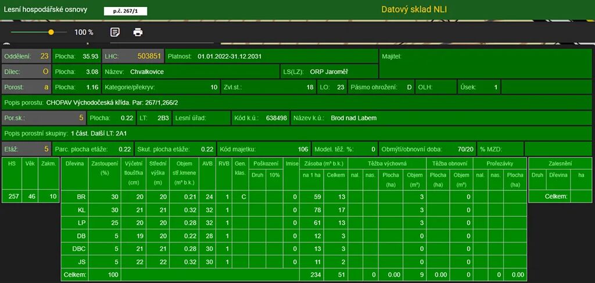Screen dimensions: 595x283
Task: Click the print icon in the toolbar
Action: click(138, 33)
